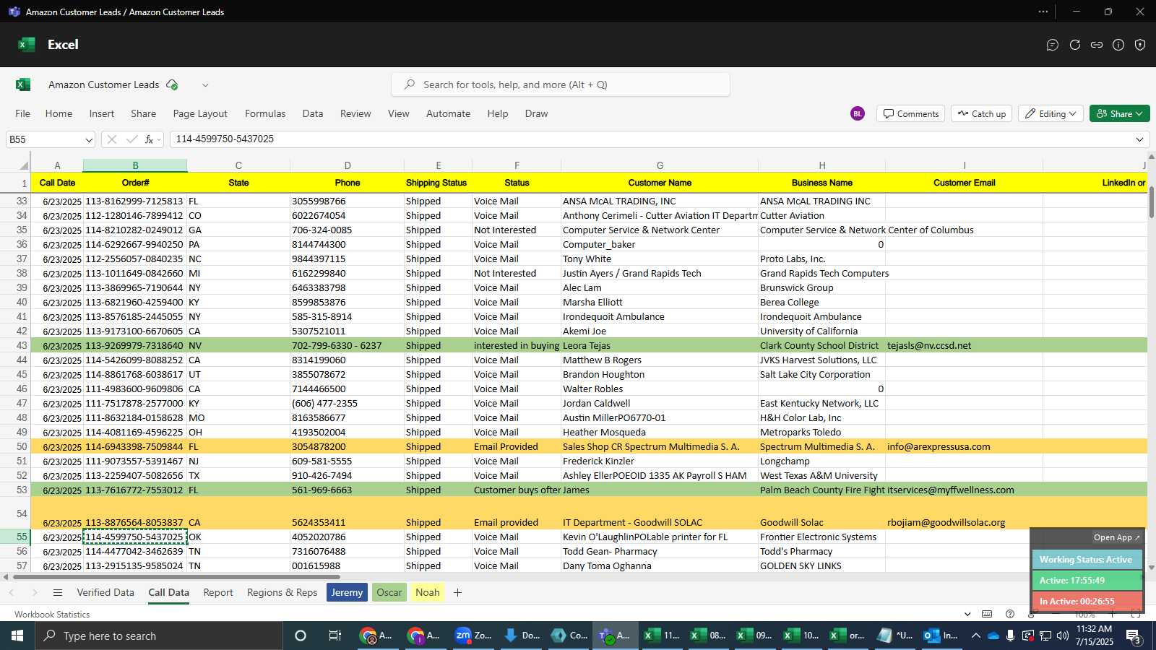This screenshot has height=650, width=1156.
Task: Confirm entry with the checkmark icon
Action: [131, 139]
